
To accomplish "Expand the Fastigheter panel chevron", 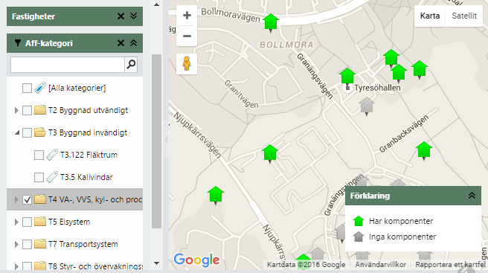I will point(133,16).
